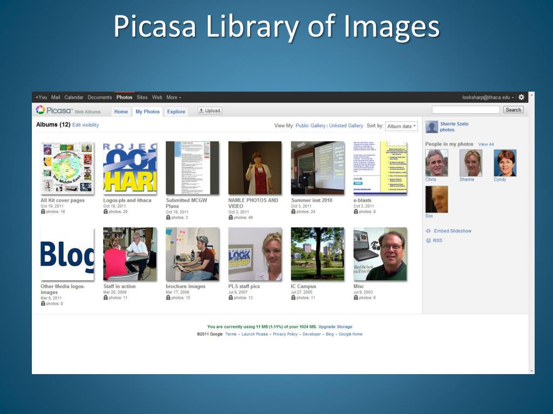The image size is (553, 414).
Task: Open All Kit cover pages album thumbnail
Action: click(x=68, y=168)
